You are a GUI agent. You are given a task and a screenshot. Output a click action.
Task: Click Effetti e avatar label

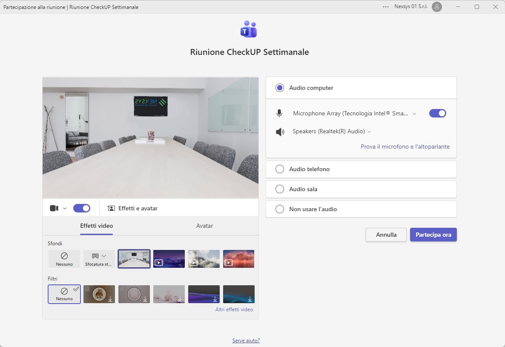[138, 208]
